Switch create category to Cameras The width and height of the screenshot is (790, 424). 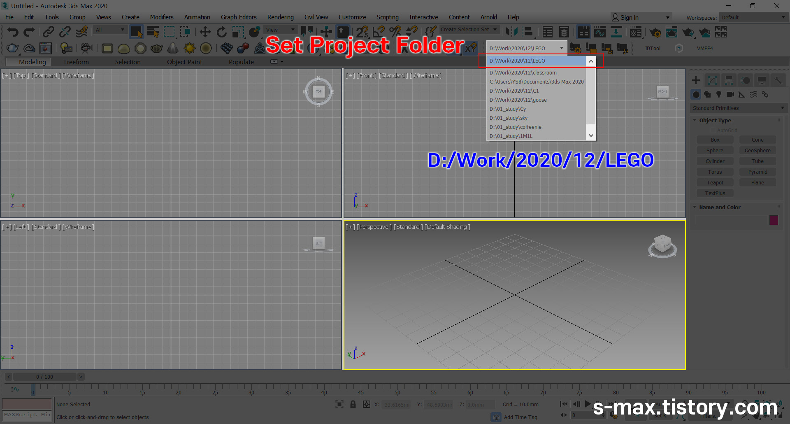[730, 94]
